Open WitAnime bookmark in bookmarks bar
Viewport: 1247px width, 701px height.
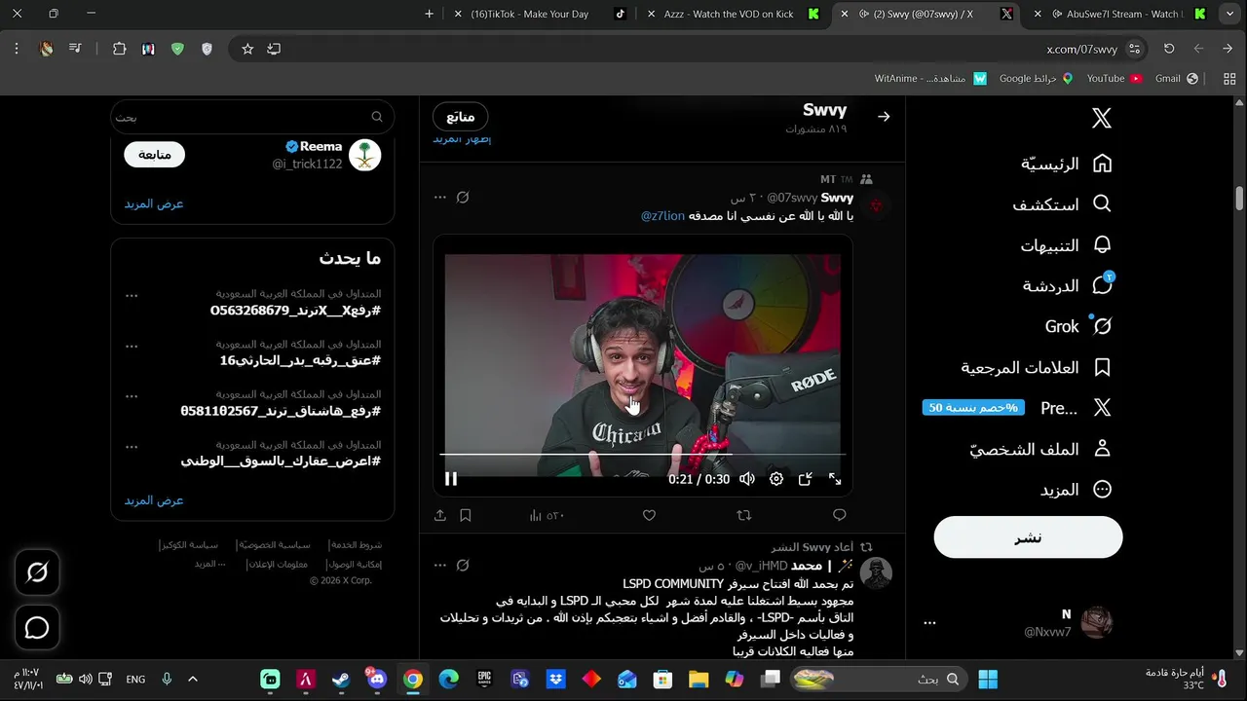930,78
